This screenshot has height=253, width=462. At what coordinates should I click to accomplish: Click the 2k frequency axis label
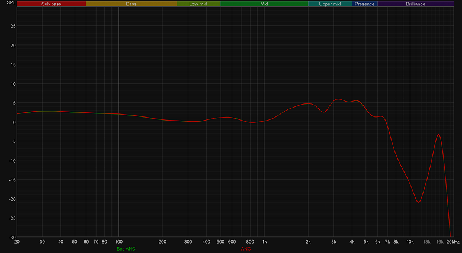tap(308, 242)
